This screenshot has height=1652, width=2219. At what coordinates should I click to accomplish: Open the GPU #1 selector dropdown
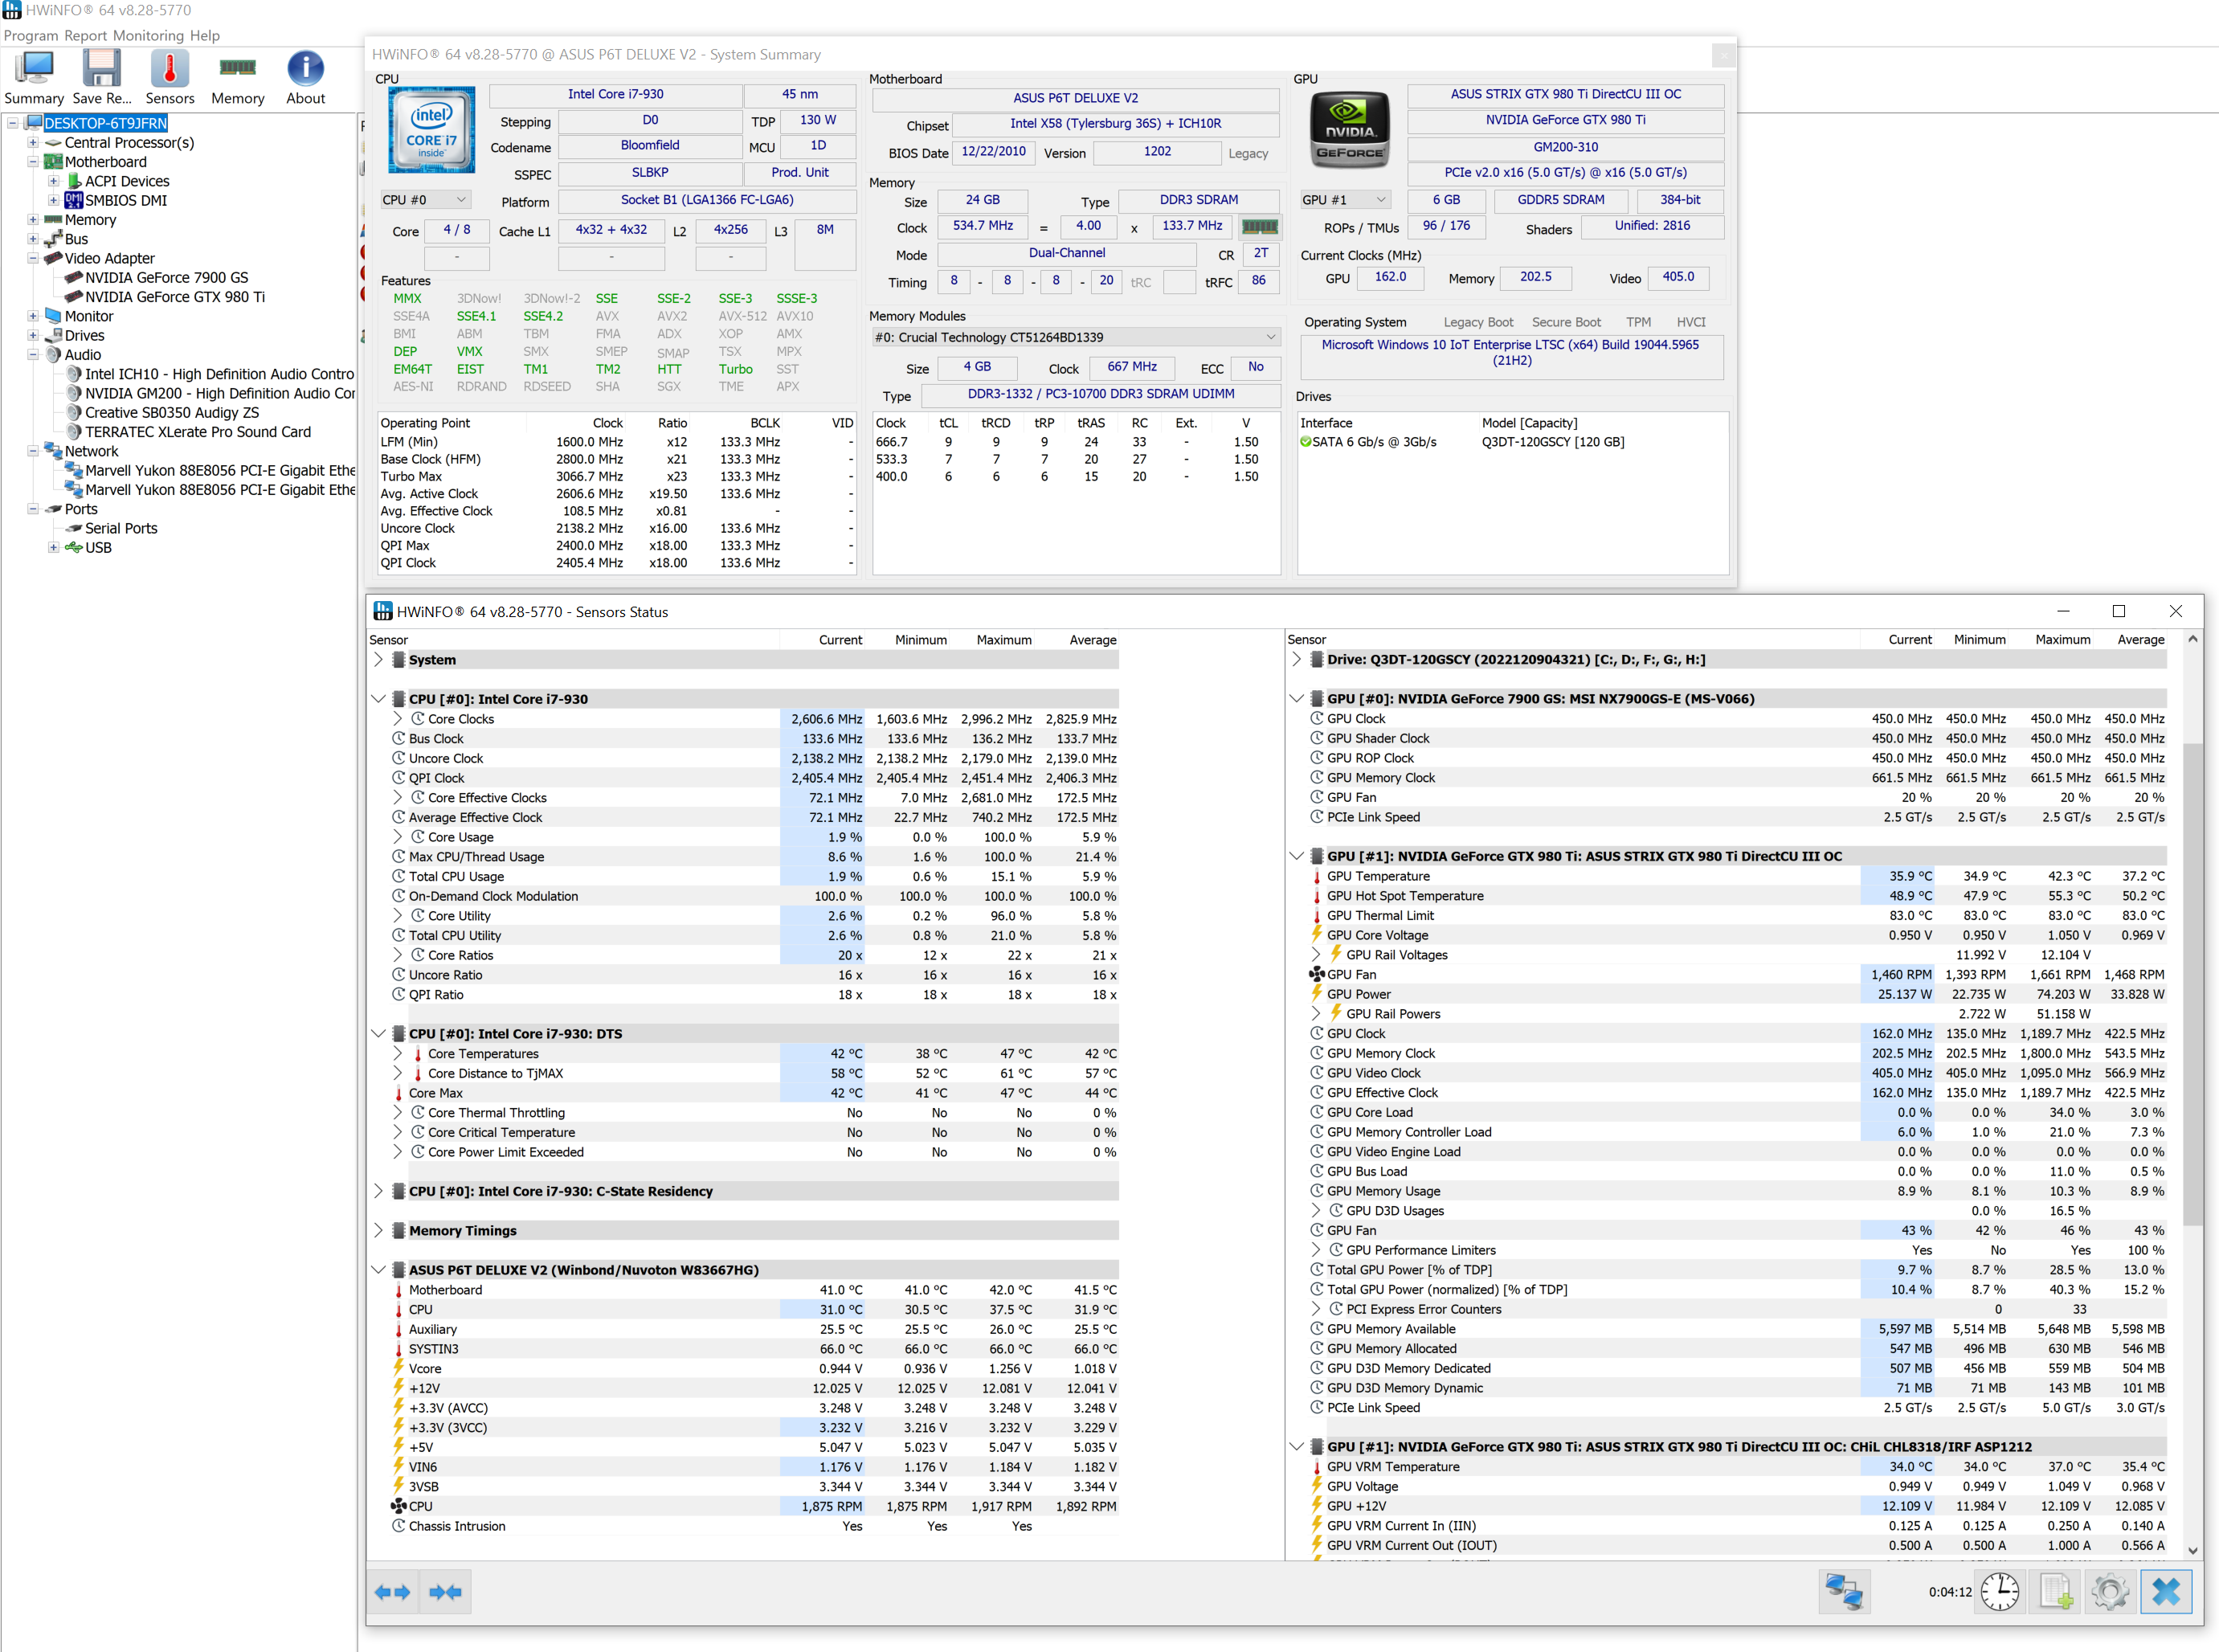[x=1345, y=200]
